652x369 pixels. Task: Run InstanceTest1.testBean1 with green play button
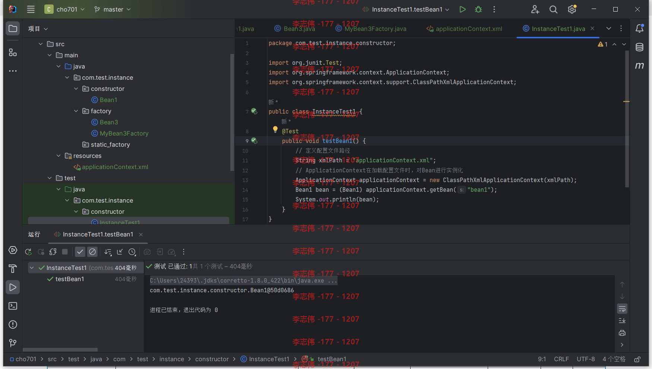tap(462, 9)
